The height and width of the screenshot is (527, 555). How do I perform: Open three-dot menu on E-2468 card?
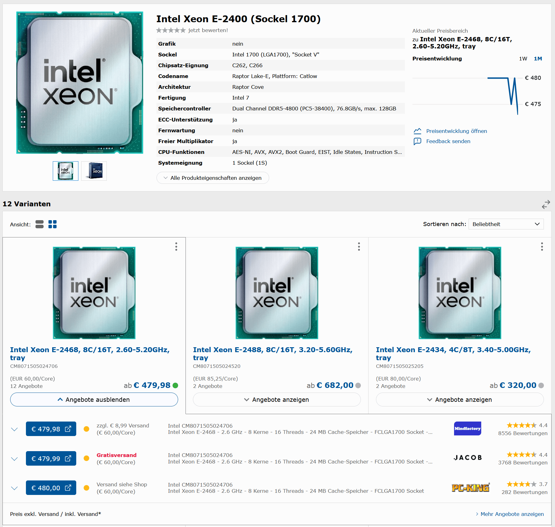pos(176,246)
